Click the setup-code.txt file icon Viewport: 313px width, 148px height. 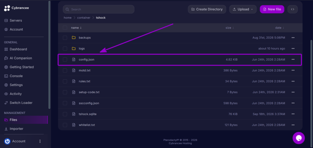[x=74, y=92]
